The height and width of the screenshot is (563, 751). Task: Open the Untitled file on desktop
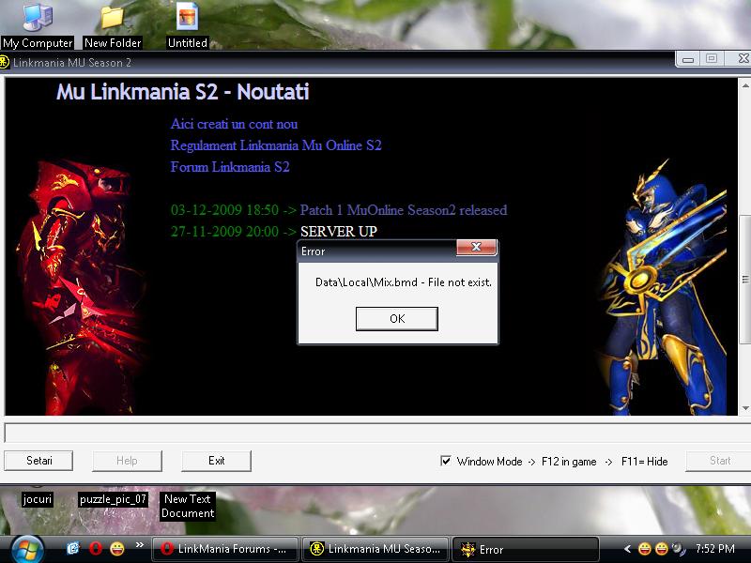click(187, 24)
